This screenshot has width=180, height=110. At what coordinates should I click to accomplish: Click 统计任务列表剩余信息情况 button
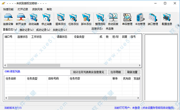89,72
